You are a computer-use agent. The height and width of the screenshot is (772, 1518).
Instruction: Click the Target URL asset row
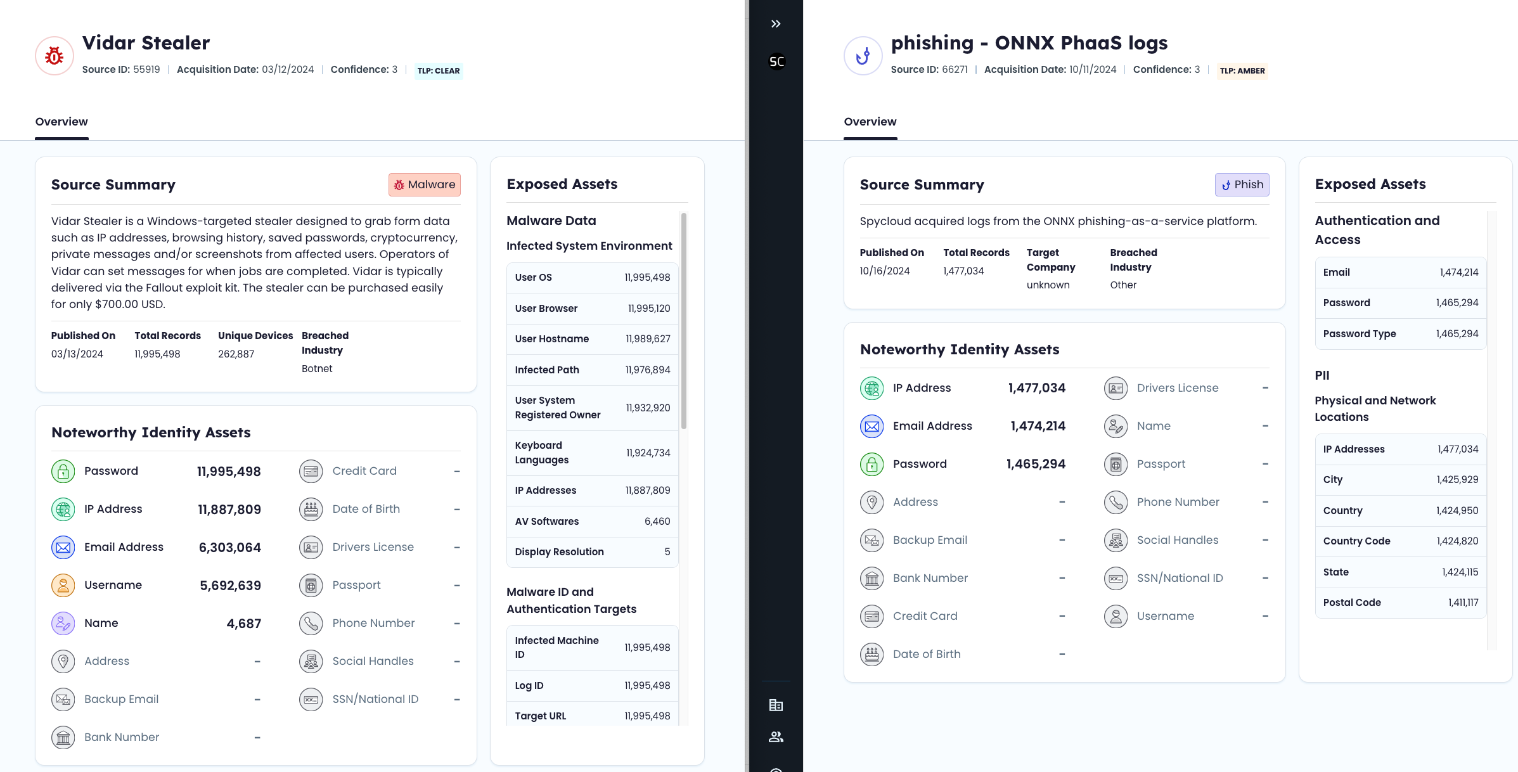click(x=592, y=716)
